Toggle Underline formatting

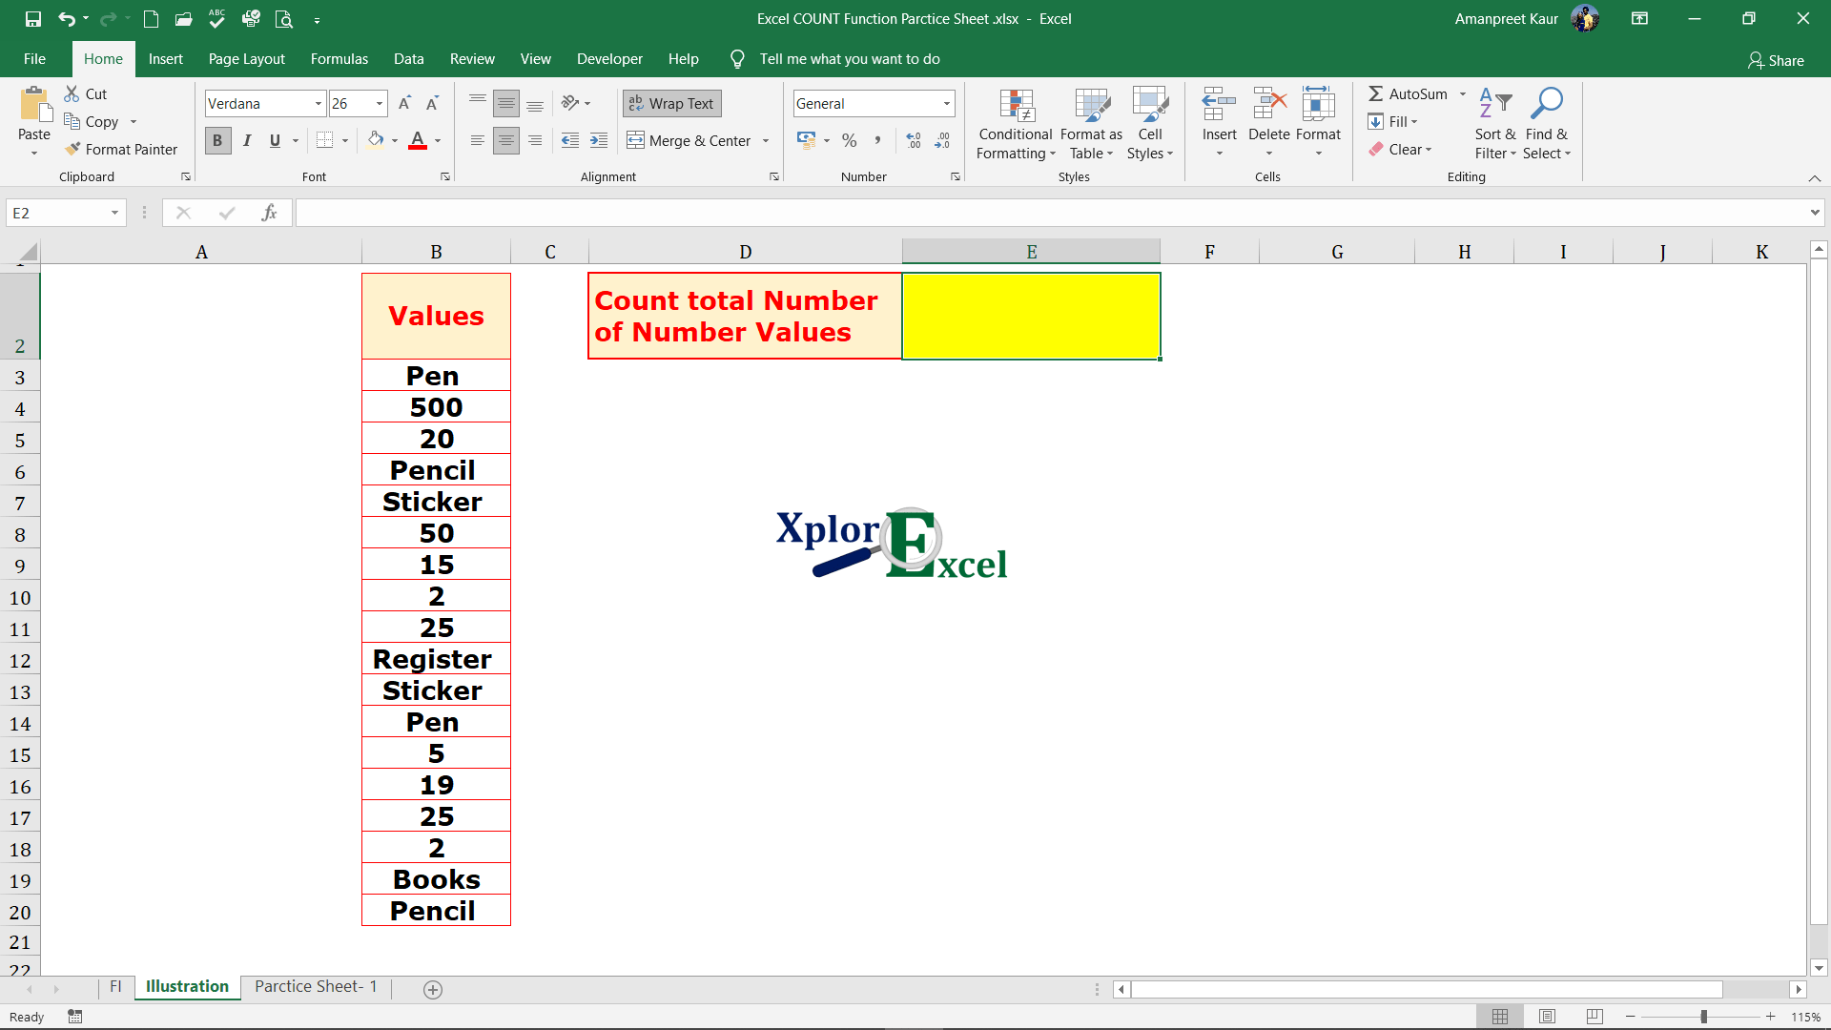point(275,140)
